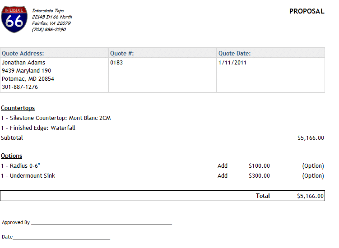The height and width of the screenshot is (248, 339).
Task: Click the Date signature line
Action: click(61, 239)
